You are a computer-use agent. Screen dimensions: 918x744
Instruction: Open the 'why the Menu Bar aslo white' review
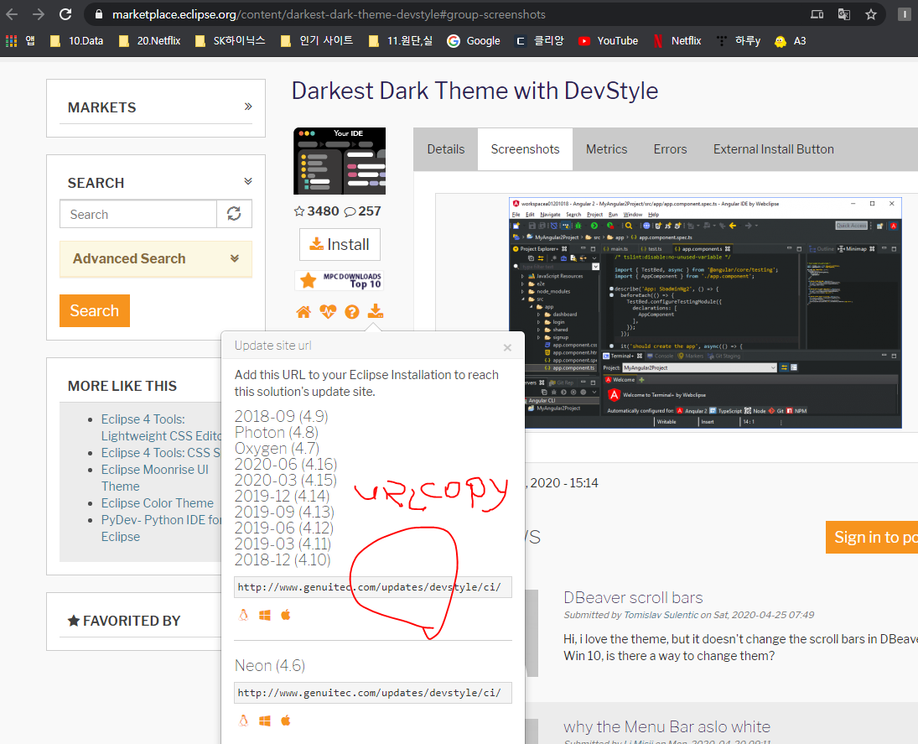(x=666, y=726)
